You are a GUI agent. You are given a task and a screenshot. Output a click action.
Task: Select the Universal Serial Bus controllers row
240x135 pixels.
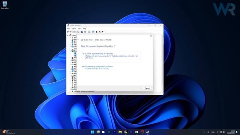pyautogui.click(x=84, y=91)
